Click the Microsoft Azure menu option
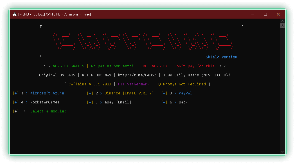The image size is (295, 164). tap(47, 93)
